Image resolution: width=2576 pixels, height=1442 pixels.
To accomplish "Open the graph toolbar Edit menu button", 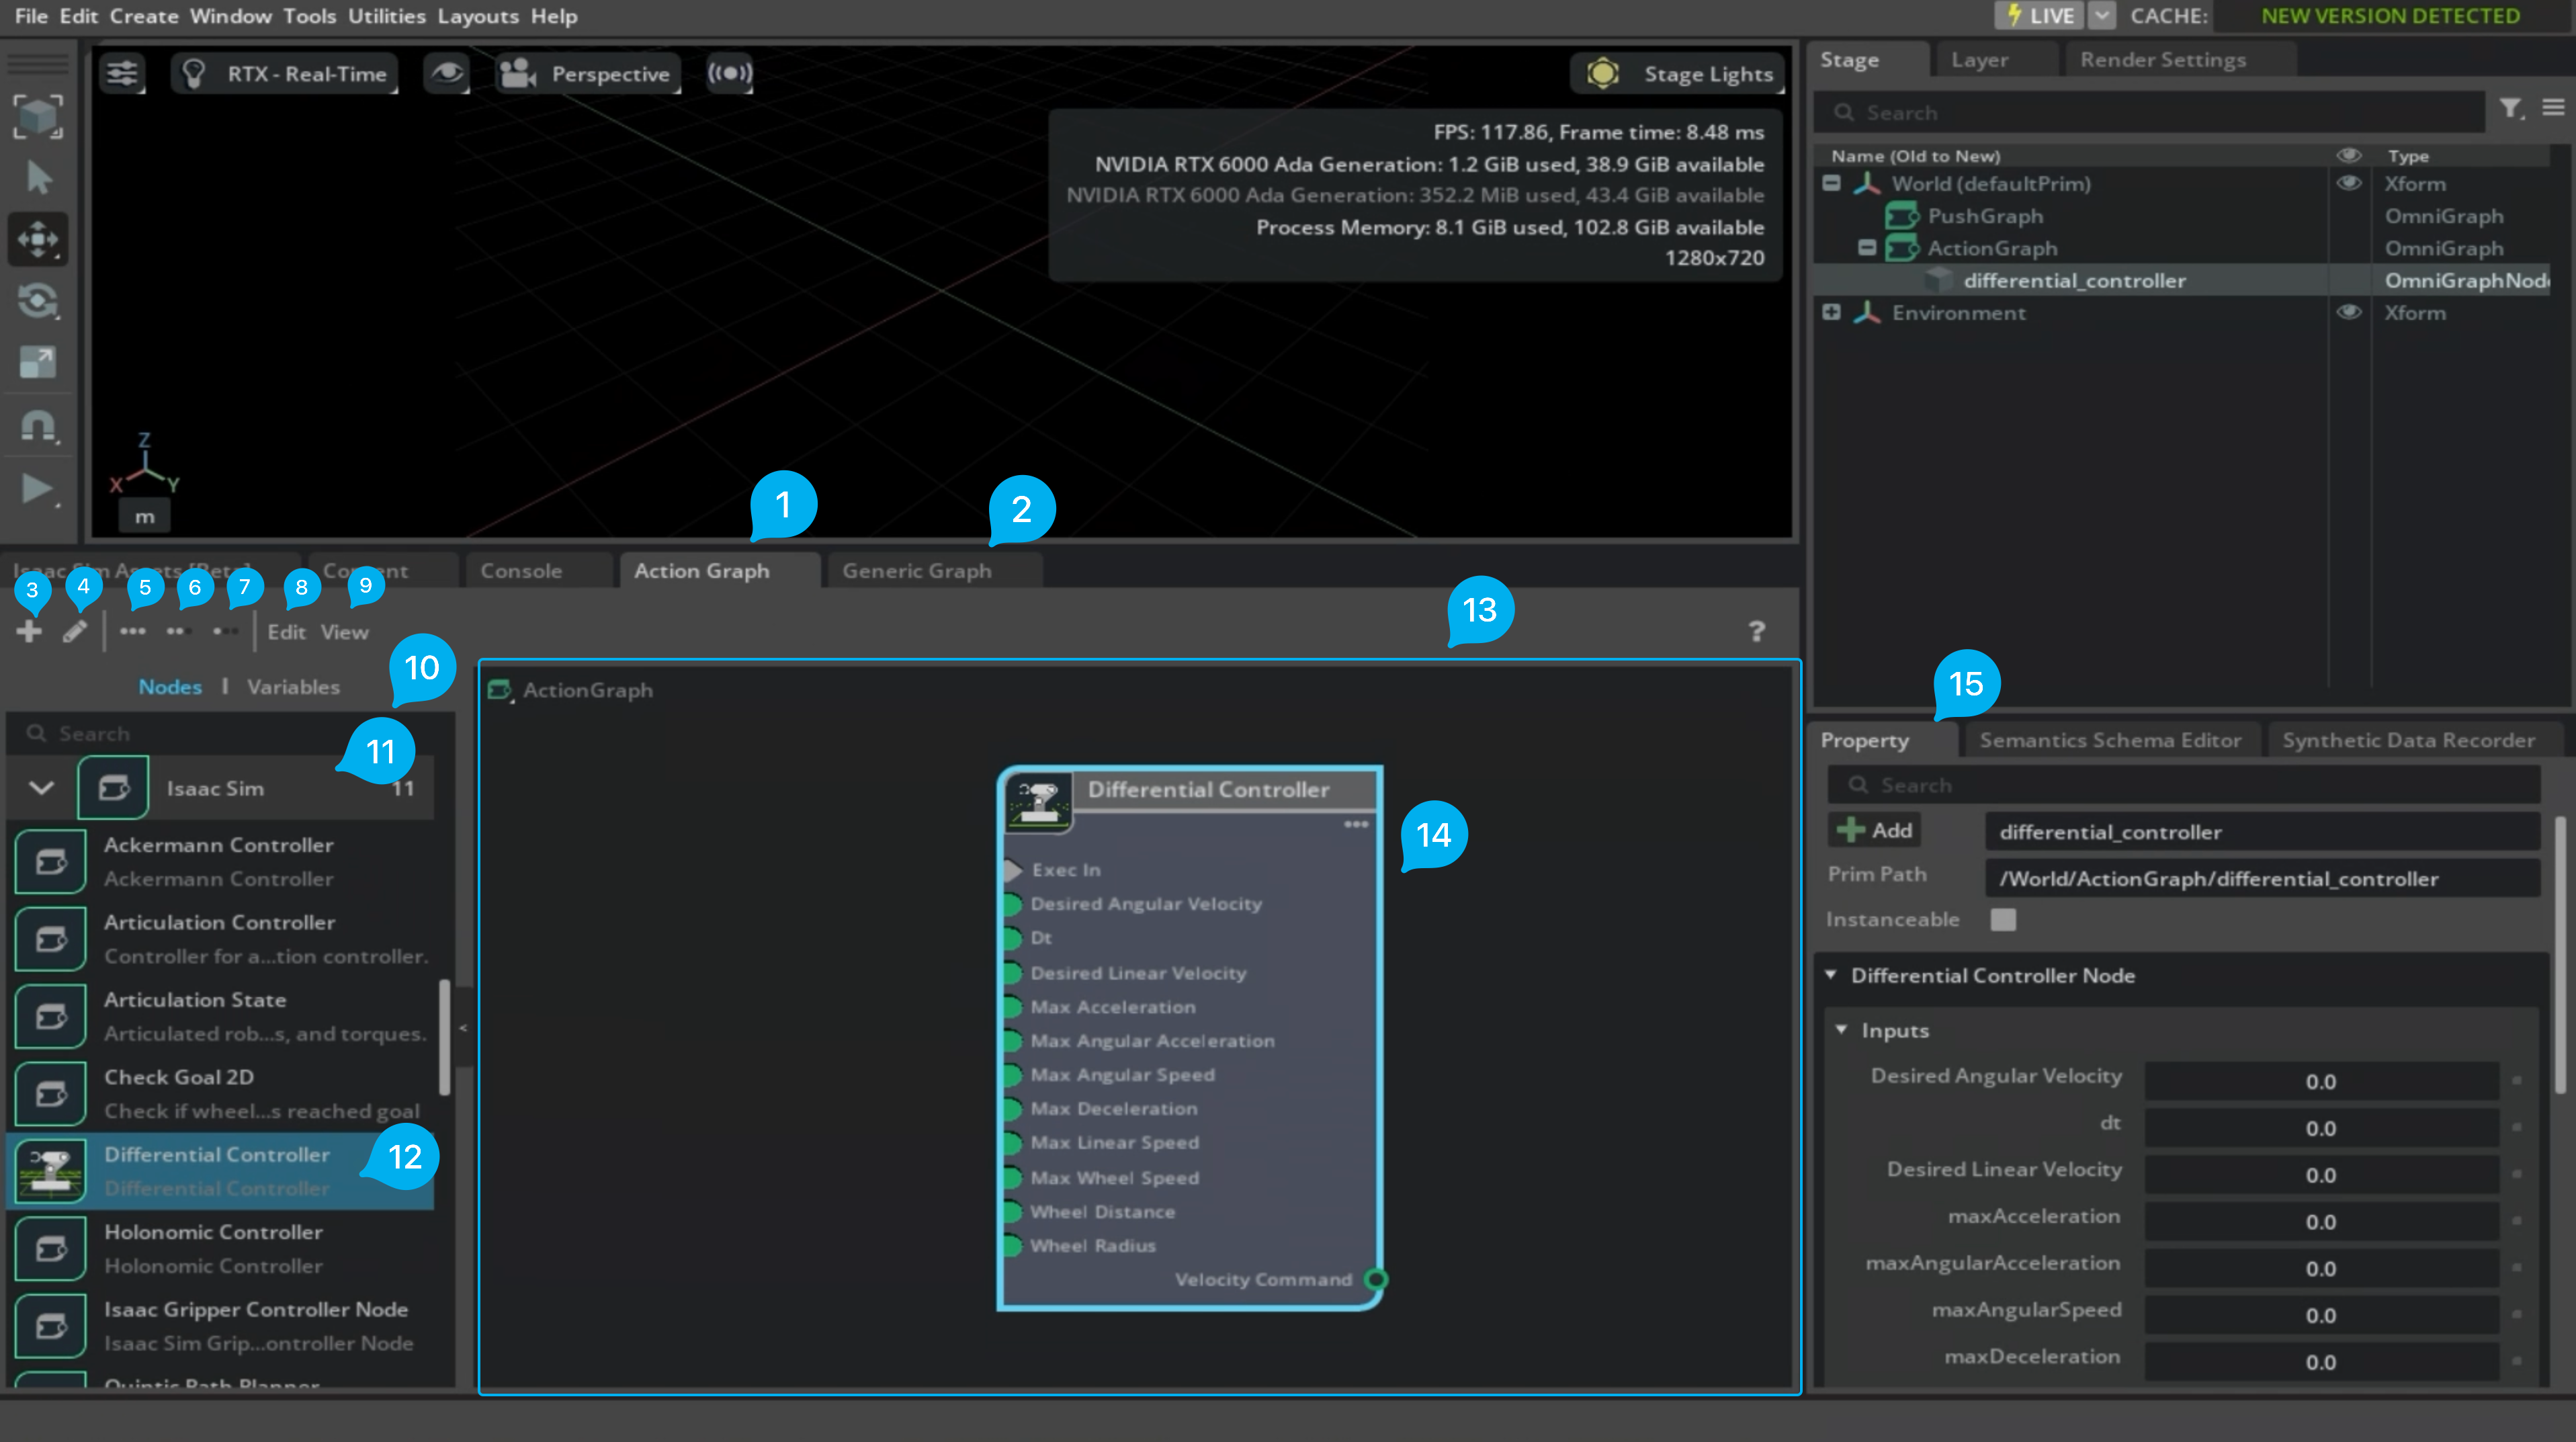I will click(x=286, y=632).
